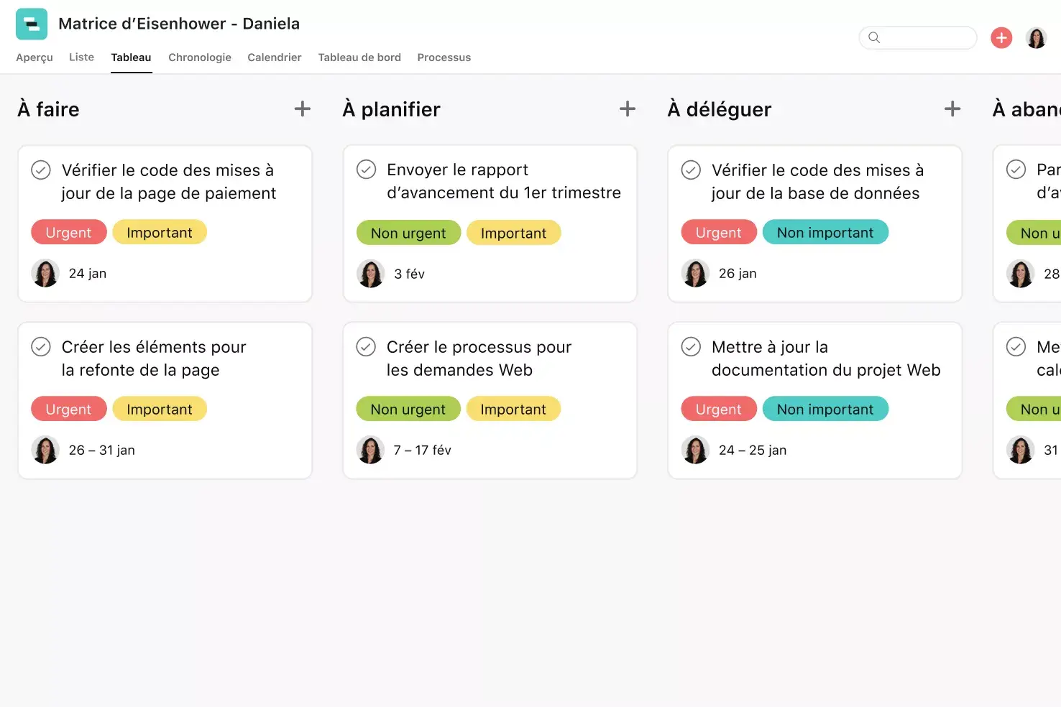Click Urgent tag on refonte de la page card
The height and width of the screenshot is (707, 1061).
[x=69, y=409]
